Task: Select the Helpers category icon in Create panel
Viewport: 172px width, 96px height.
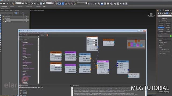Action: click(x=167, y=13)
